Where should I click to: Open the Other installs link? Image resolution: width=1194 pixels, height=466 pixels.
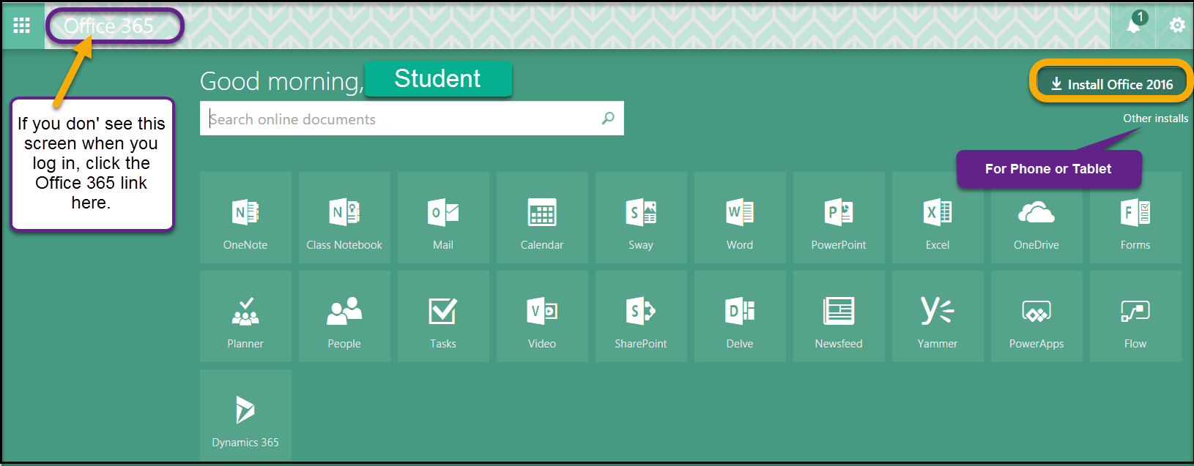[x=1155, y=119]
